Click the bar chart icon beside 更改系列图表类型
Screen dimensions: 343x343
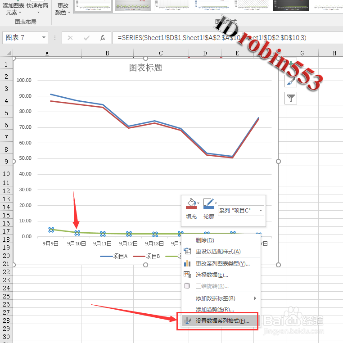pos(187,263)
